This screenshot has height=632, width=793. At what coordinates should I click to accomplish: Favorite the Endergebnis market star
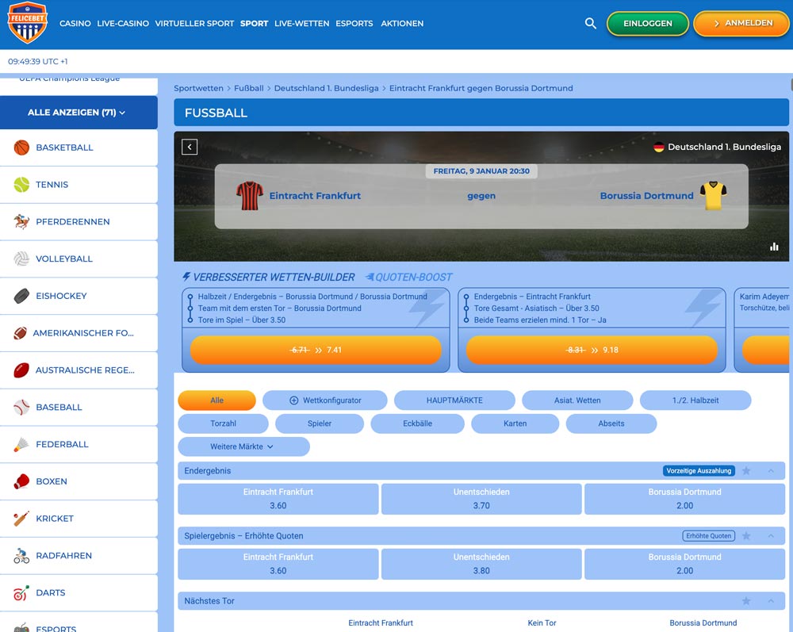click(746, 471)
